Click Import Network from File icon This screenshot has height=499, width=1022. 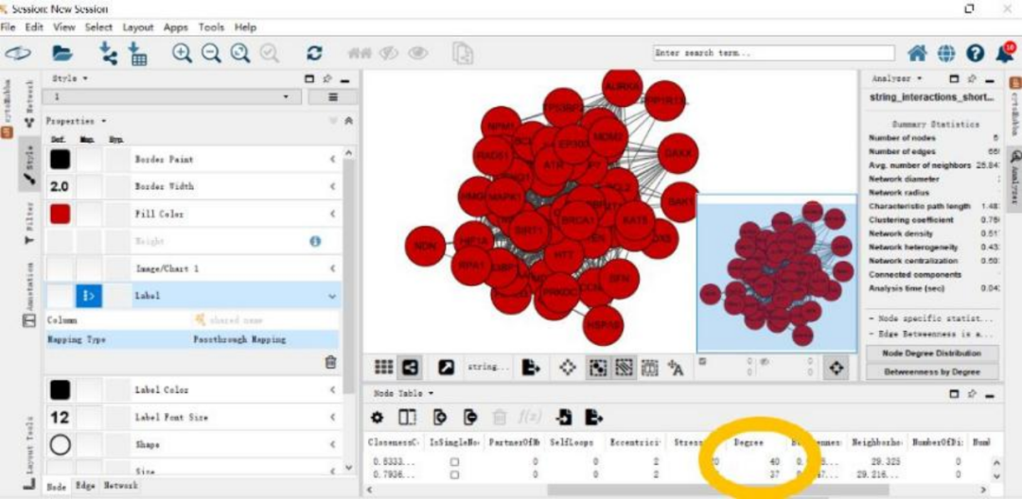tap(108, 53)
